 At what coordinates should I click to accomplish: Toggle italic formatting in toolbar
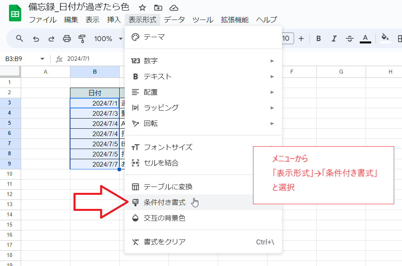click(334, 38)
